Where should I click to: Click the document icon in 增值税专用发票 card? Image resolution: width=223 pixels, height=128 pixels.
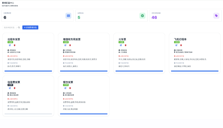(64, 52)
